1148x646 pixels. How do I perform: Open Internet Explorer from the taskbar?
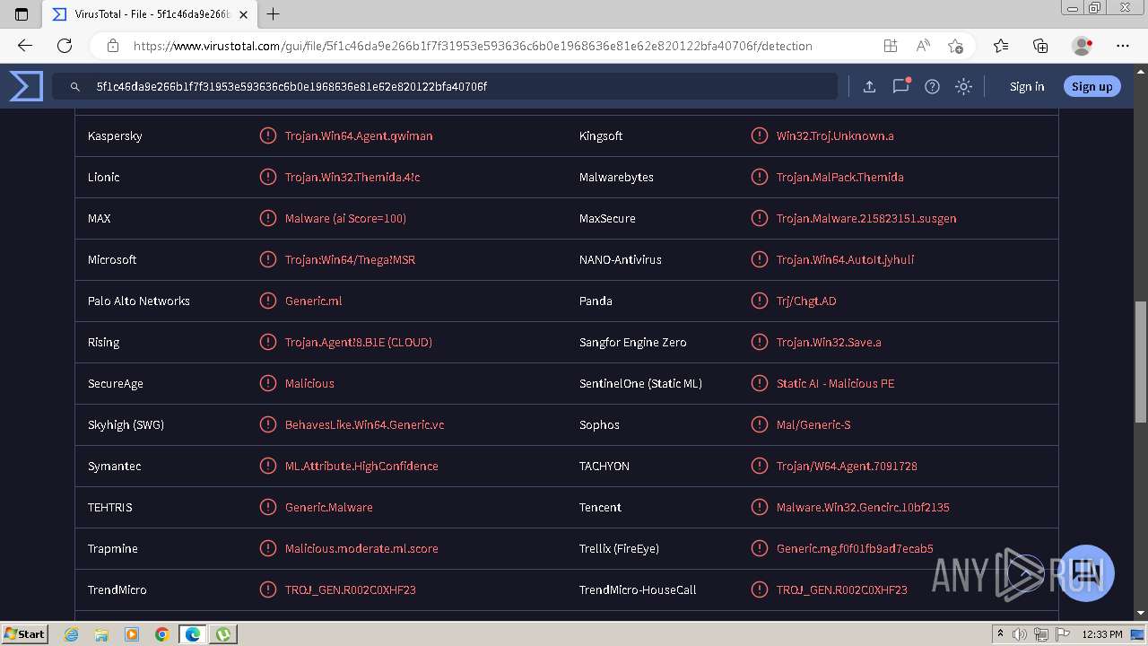(x=72, y=634)
